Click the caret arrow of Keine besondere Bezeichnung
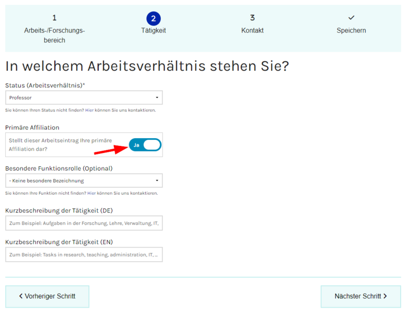This screenshot has height=314, width=408. 157,181
